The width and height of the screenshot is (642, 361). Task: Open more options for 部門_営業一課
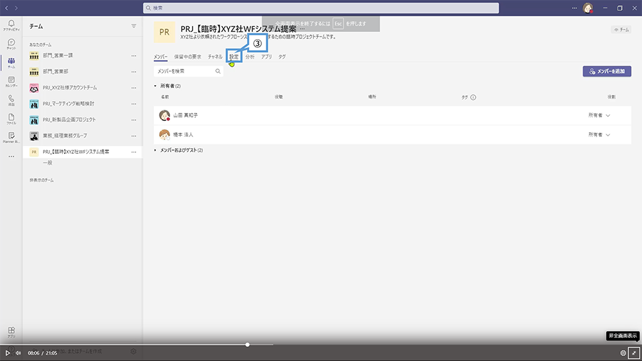tap(134, 56)
